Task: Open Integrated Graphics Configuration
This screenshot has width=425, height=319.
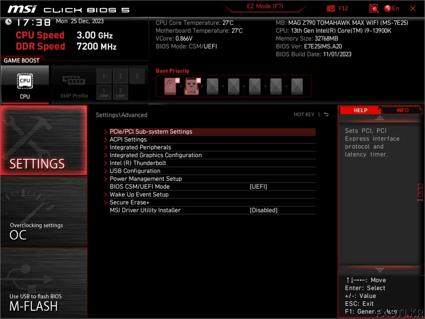Action: (212, 155)
